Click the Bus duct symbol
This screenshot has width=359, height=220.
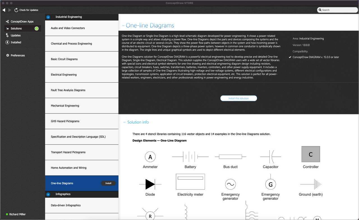click(230, 157)
